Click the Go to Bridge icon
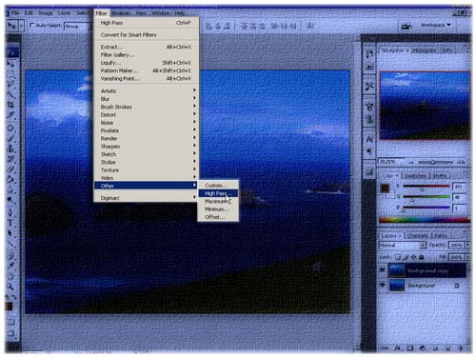Screen dimensions: 476x357 pos(407,26)
